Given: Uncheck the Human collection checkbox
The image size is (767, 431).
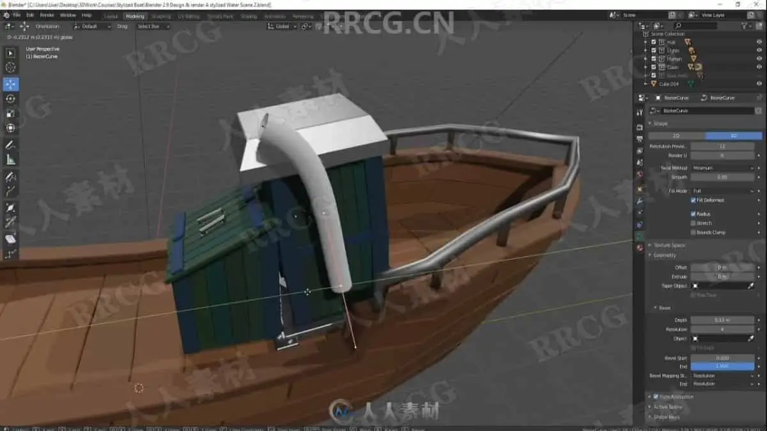Looking at the screenshot, I should point(653,59).
